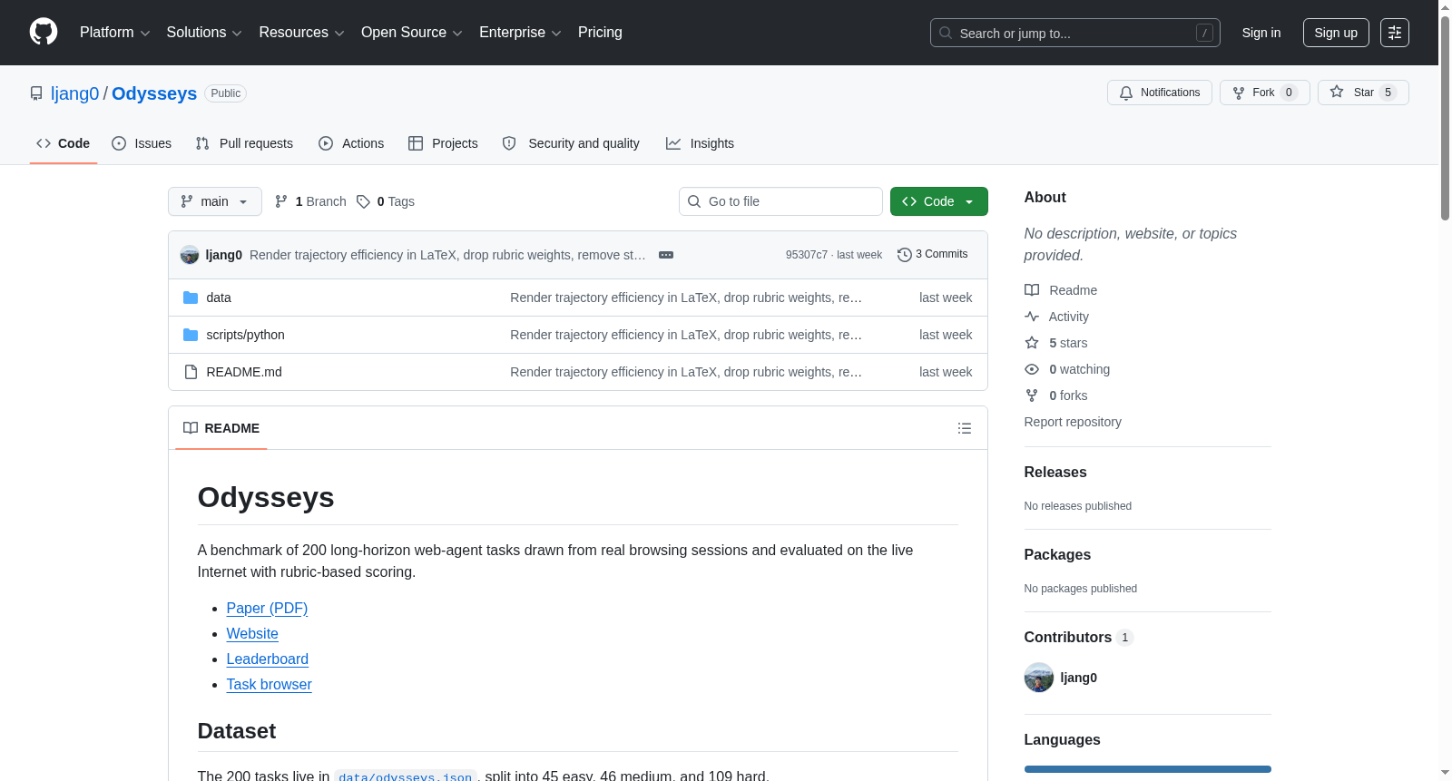Open the README.md file
This screenshot has height=781, width=1452.
click(x=244, y=372)
